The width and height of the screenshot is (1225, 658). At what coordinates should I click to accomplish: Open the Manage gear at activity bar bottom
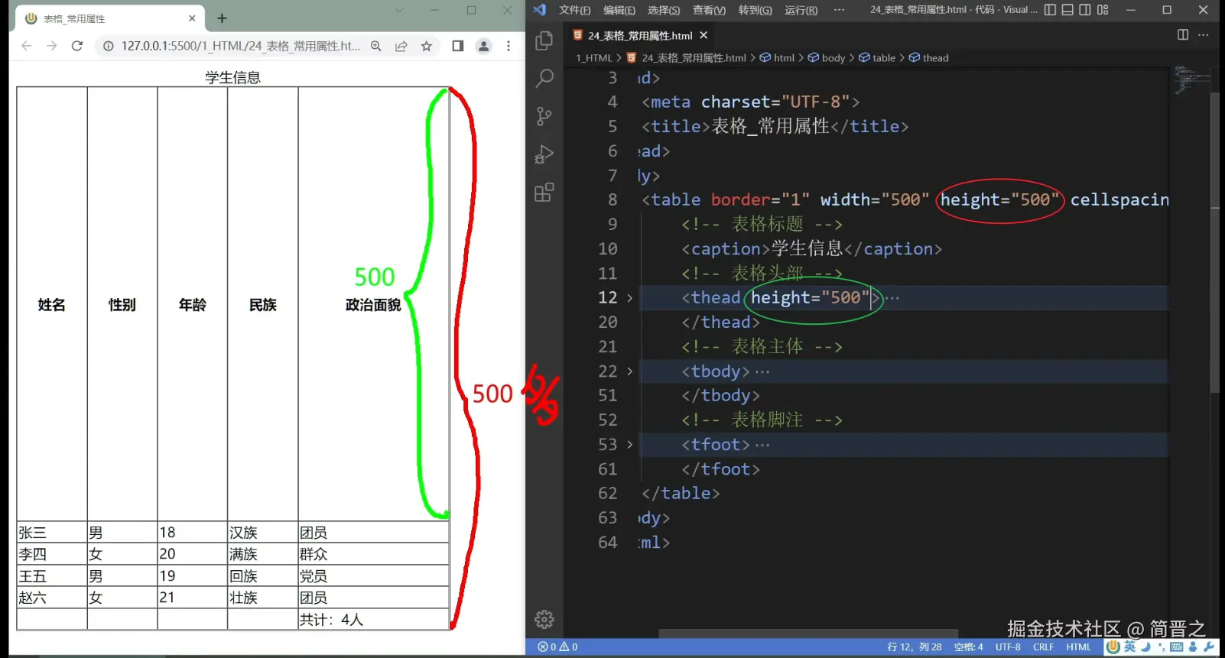coord(544,619)
